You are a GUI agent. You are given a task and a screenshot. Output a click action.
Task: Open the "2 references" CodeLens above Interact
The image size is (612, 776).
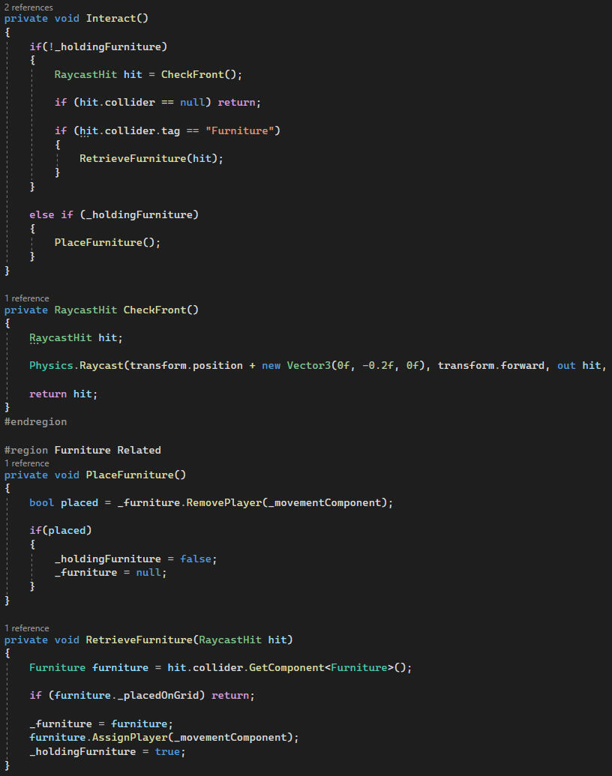coord(28,7)
